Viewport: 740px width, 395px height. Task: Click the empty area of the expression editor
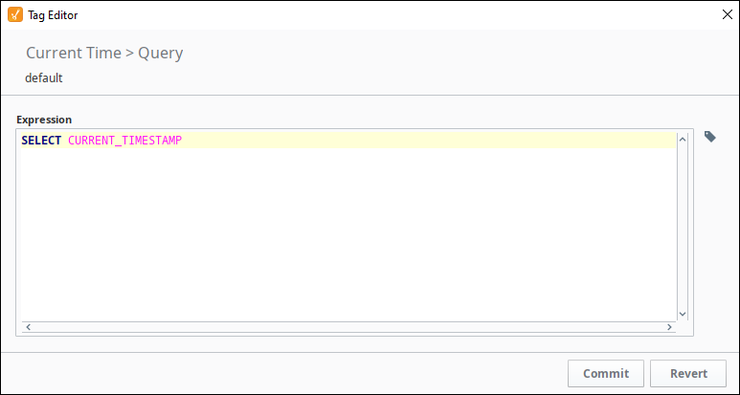point(348,234)
